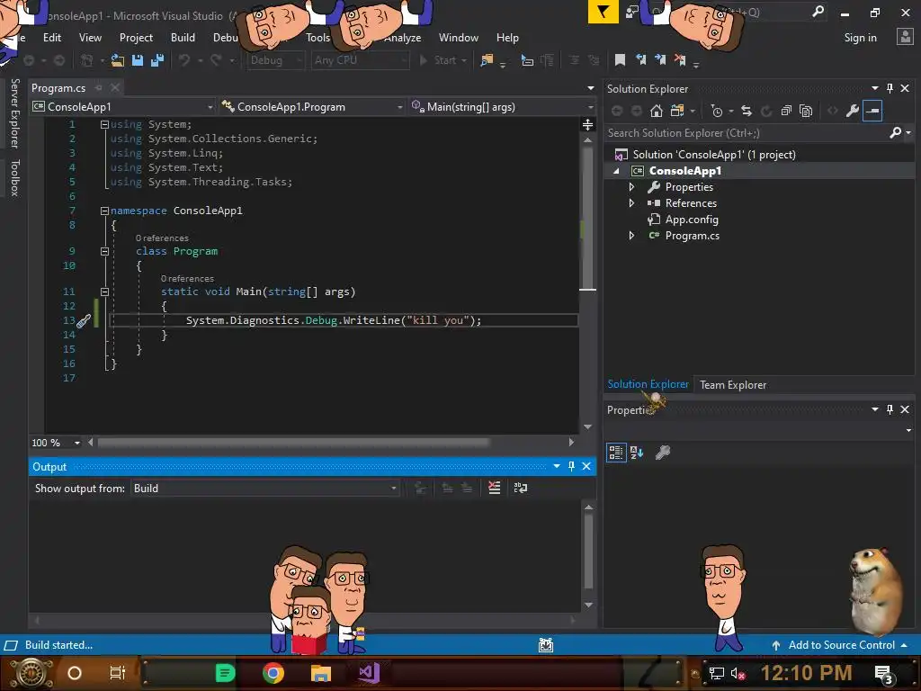Collapse the ConsoleApp1 project node

(x=616, y=171)
